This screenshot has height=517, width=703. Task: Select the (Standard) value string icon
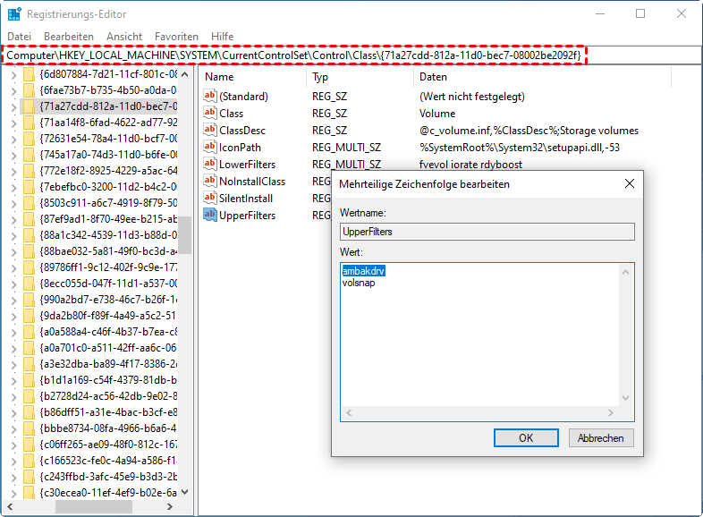click(x=210, y=96)
